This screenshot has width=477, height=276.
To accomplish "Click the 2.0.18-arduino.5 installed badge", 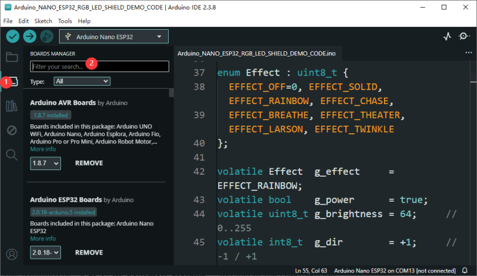I will [64, 212].
